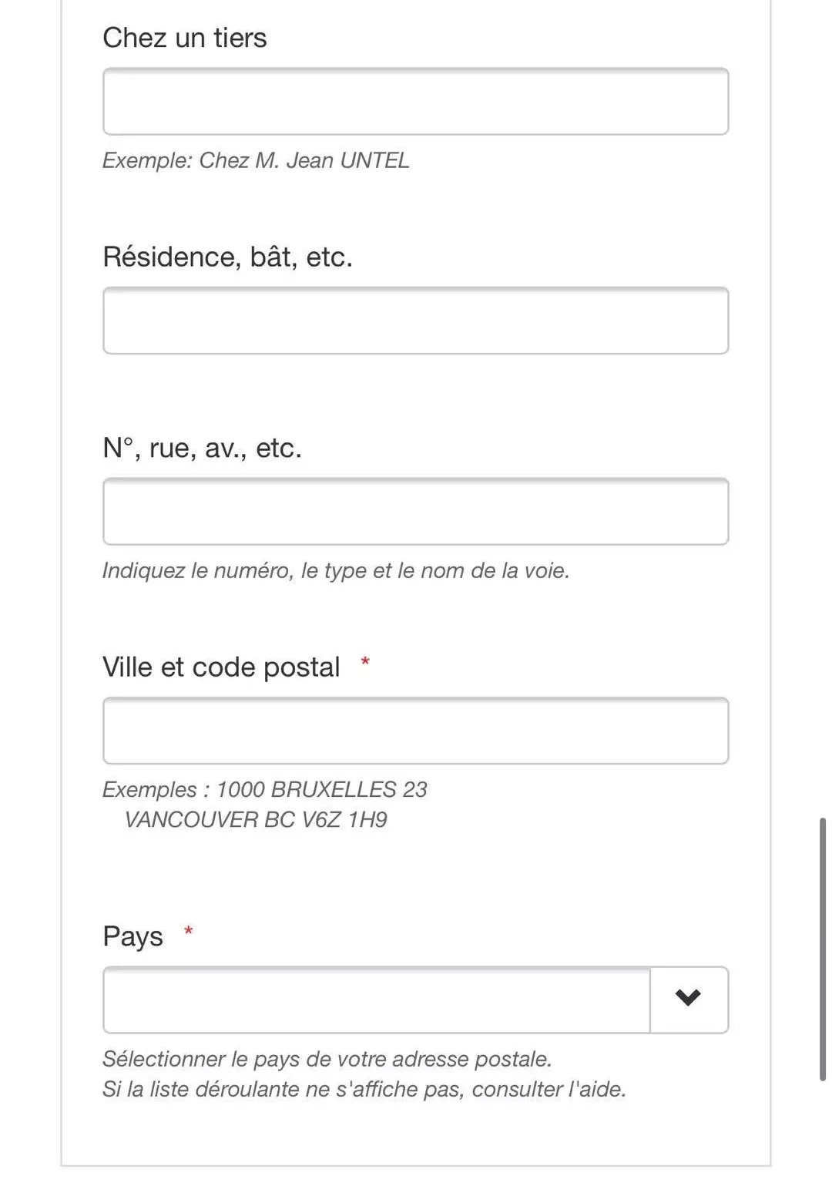
Task: Open the Pays dropdown chevron arrow
Action: [688, 1000]
